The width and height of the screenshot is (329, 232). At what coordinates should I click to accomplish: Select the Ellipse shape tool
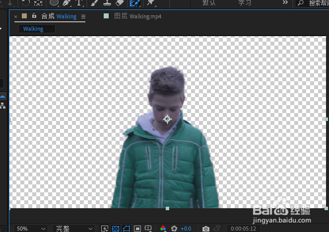pos(54,2)
